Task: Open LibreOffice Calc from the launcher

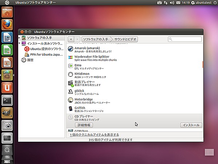Action: [x=7, y=50]
